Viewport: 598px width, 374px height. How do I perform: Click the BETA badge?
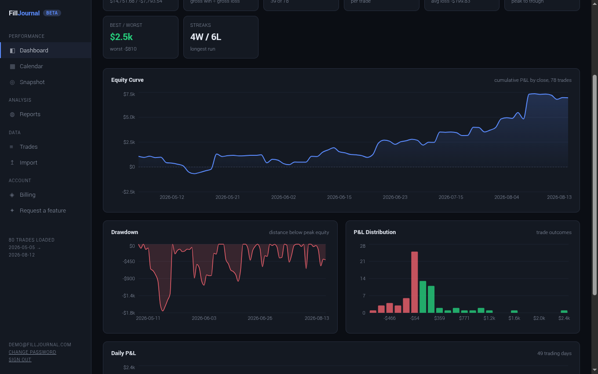coord(52,13)
